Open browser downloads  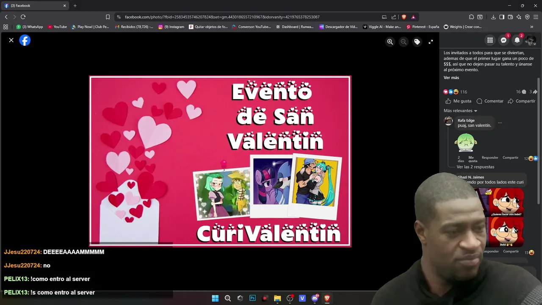[493, 17]
